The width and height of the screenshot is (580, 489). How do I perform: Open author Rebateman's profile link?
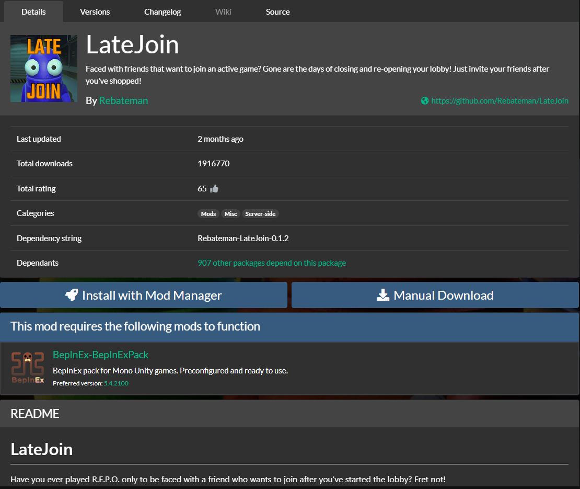coord(123,101)
